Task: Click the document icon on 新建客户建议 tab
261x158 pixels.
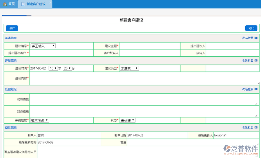Action: pos(23,4)
